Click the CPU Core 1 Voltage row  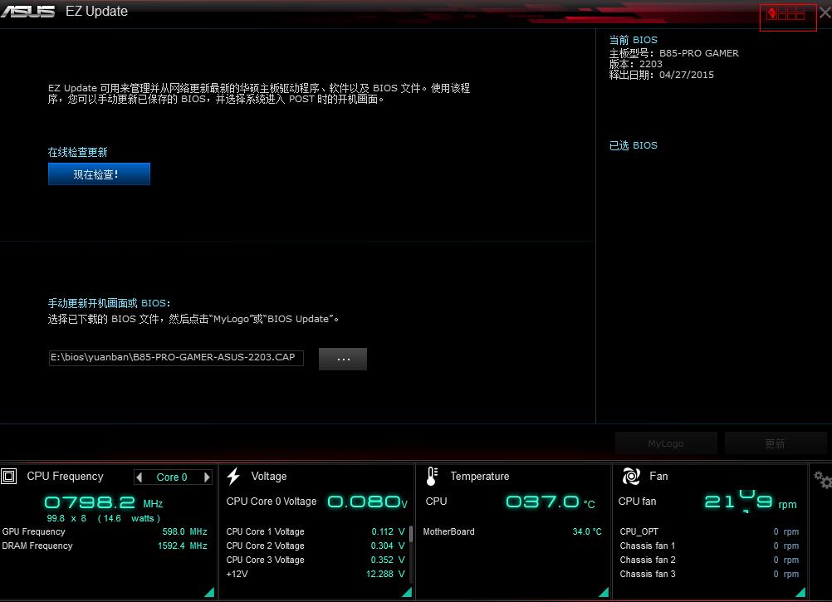(x=316, y=531)
